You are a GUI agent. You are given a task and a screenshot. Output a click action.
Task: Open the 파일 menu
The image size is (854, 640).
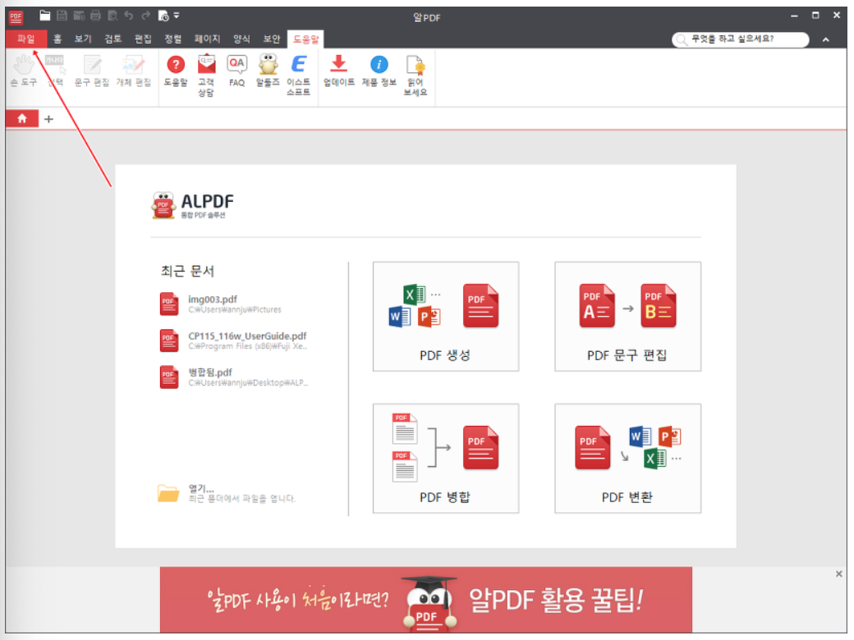point(25,39)
